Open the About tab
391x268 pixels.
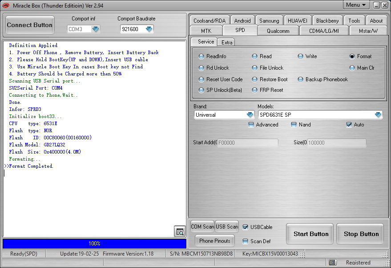pyautogui.click(x=376, y=20)
